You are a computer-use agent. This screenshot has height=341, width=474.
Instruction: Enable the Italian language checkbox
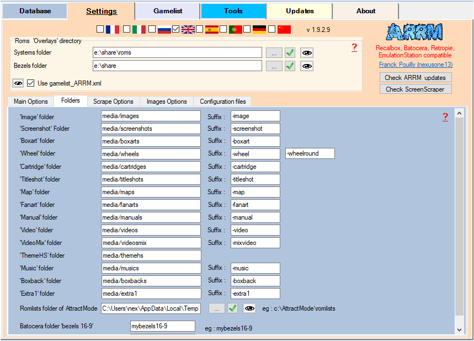tap(126, 29)
